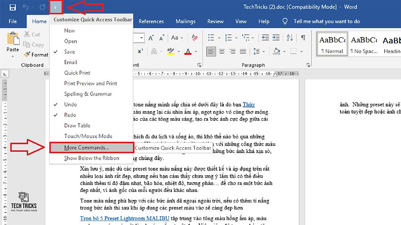Justify the paragraph text

243,51
